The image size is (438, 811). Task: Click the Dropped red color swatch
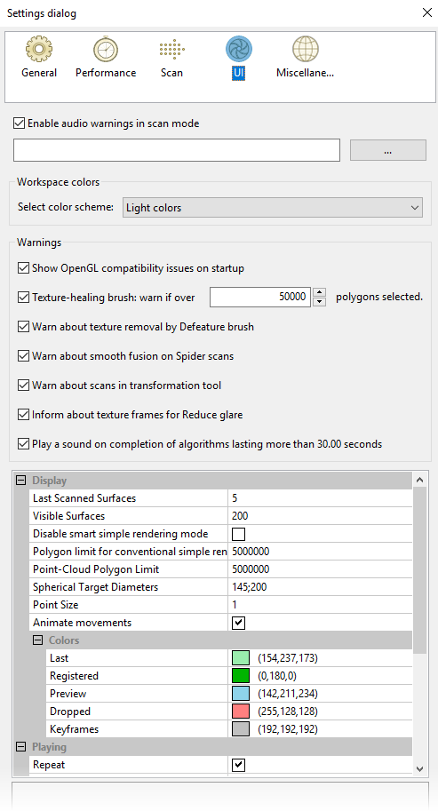(x=241, y=712)
